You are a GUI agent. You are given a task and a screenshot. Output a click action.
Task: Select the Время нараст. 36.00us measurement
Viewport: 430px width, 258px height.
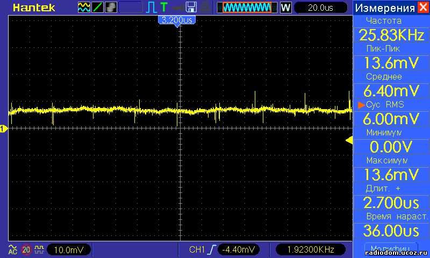391,225
